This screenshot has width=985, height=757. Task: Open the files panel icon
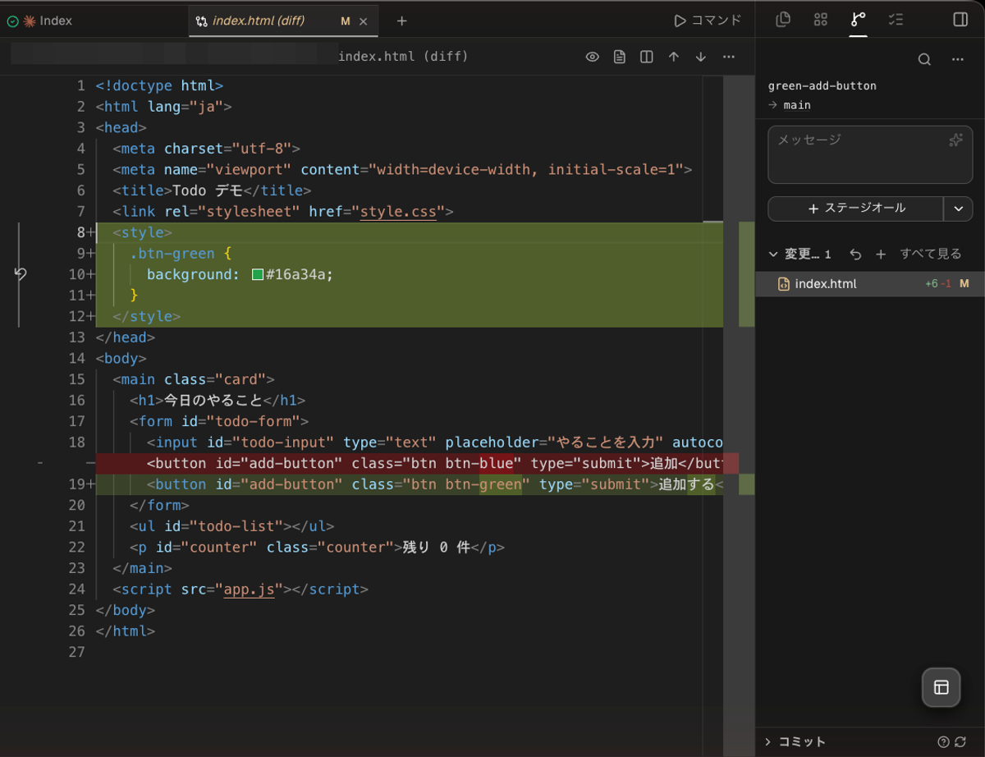(x=783, y=20)
